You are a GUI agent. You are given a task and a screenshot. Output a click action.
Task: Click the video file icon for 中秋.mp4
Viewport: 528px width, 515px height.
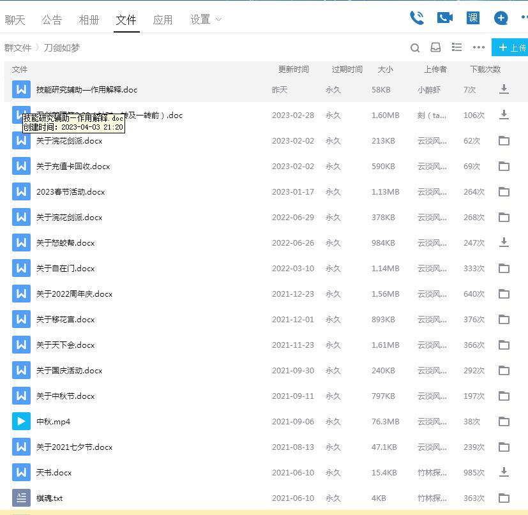(x=21, y=421)
